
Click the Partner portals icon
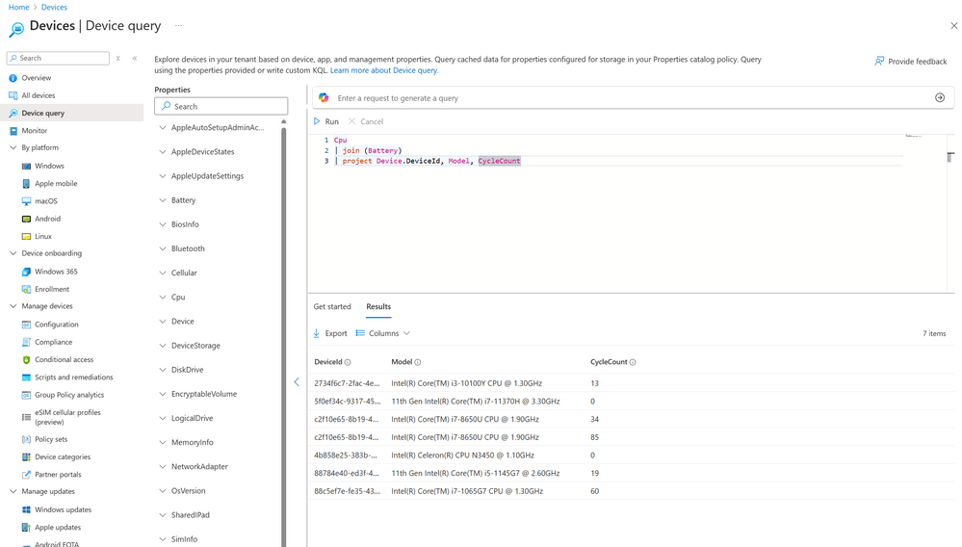click(26, 475)
